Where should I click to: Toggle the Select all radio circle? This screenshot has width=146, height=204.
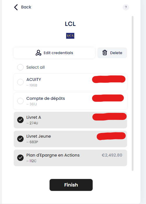click(20, 67)
